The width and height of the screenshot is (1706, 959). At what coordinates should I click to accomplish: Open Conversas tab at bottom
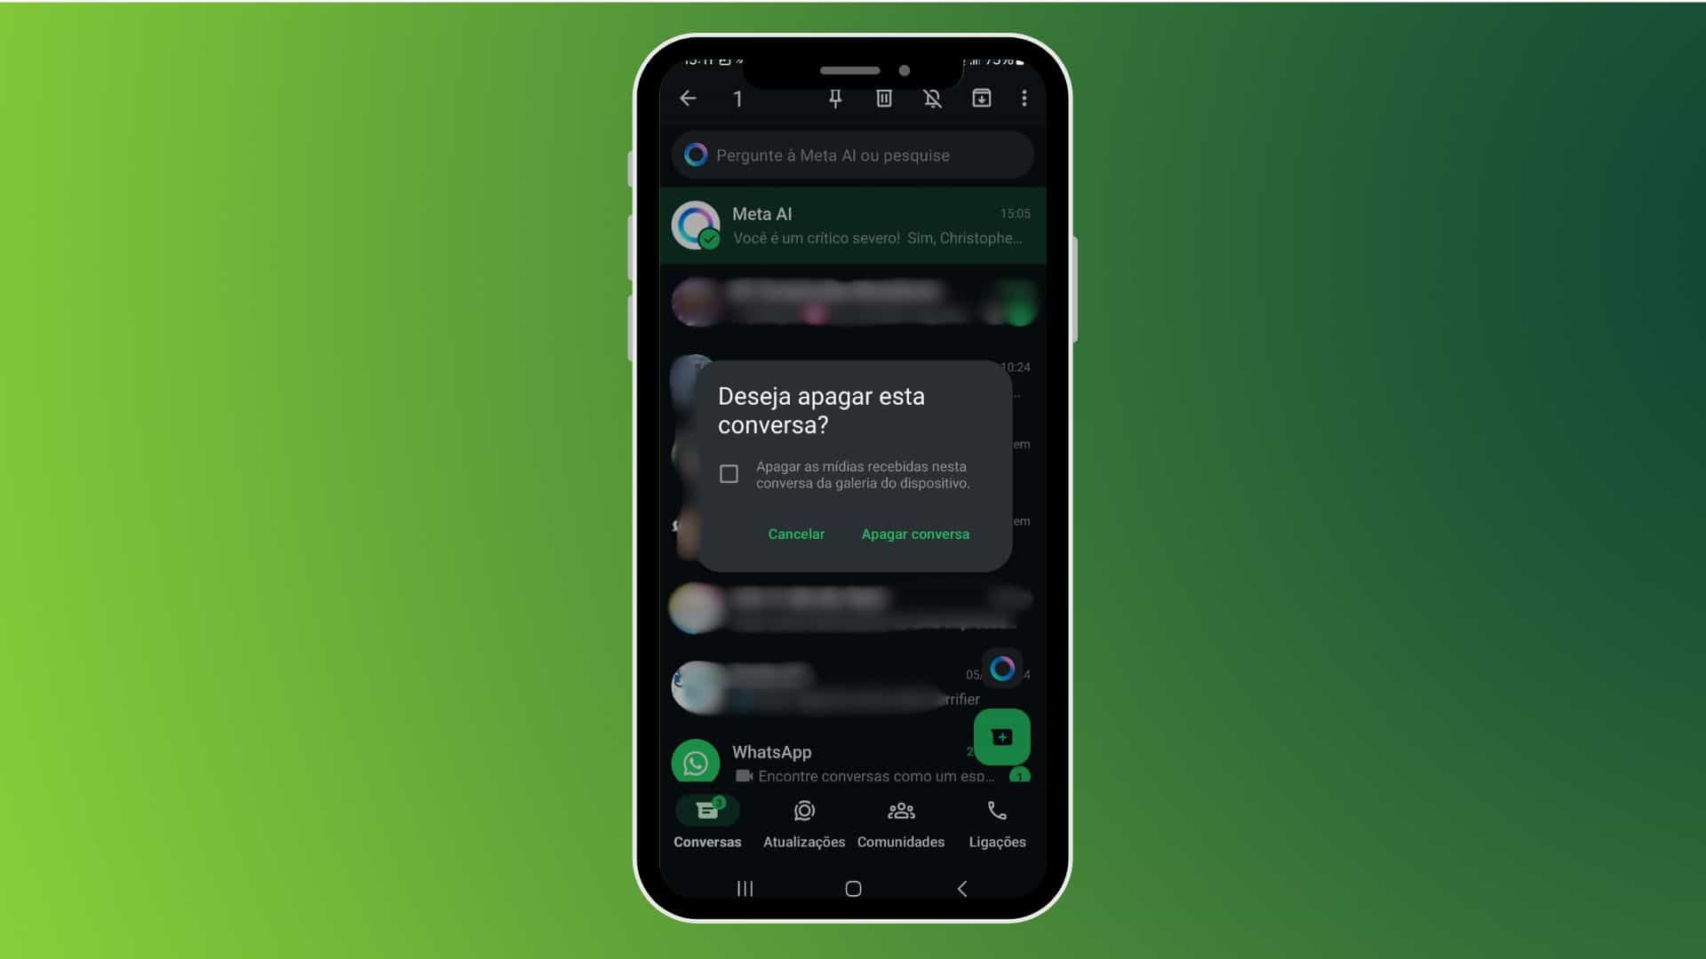click(707, 822)
